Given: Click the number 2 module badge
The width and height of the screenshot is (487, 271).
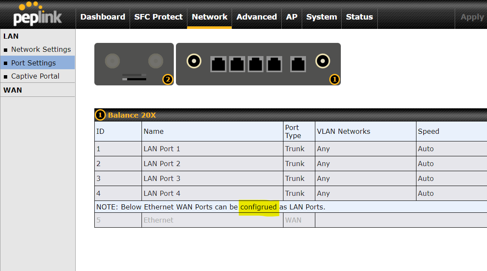Looking at the screenshot, I should point(168,79).
